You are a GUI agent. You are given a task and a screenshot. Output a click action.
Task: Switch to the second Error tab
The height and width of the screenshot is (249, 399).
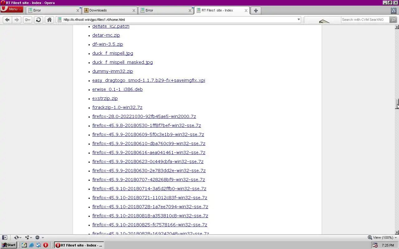(x=166, y=10)
